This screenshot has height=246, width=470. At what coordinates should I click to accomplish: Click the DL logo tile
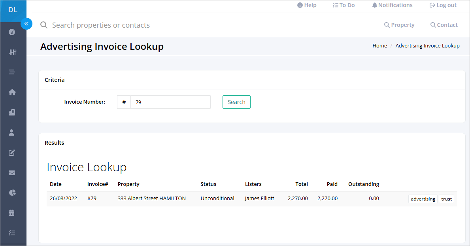tap(13, 11)
